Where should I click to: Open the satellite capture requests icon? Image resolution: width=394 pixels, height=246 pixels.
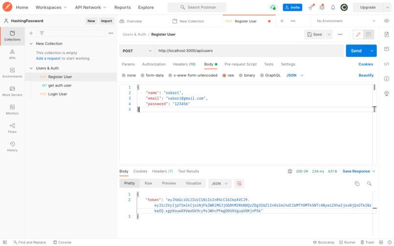pos(311,7)
